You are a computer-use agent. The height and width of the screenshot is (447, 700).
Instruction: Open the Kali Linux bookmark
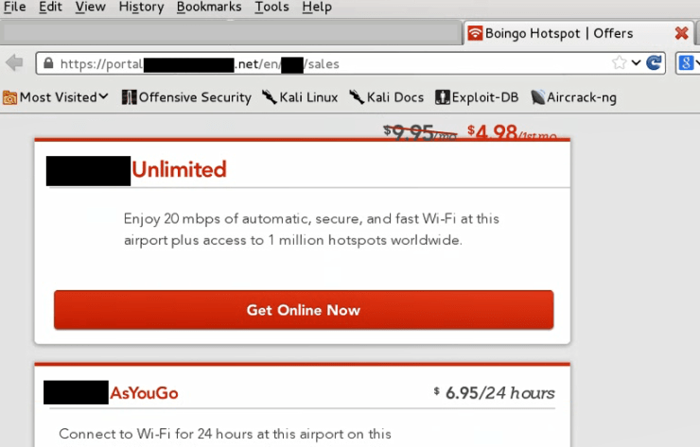(x=300, y=97)
